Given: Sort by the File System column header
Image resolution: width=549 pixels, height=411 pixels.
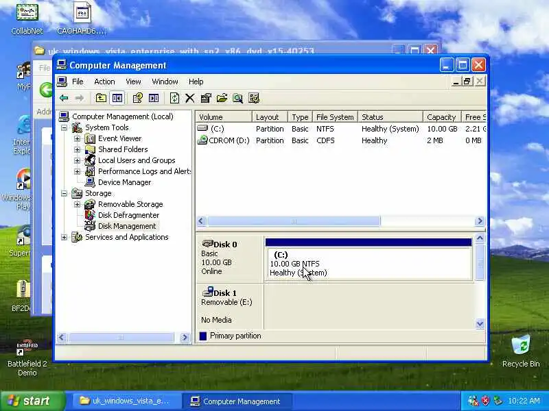Looking at the screenshot, I should [335, 116].
